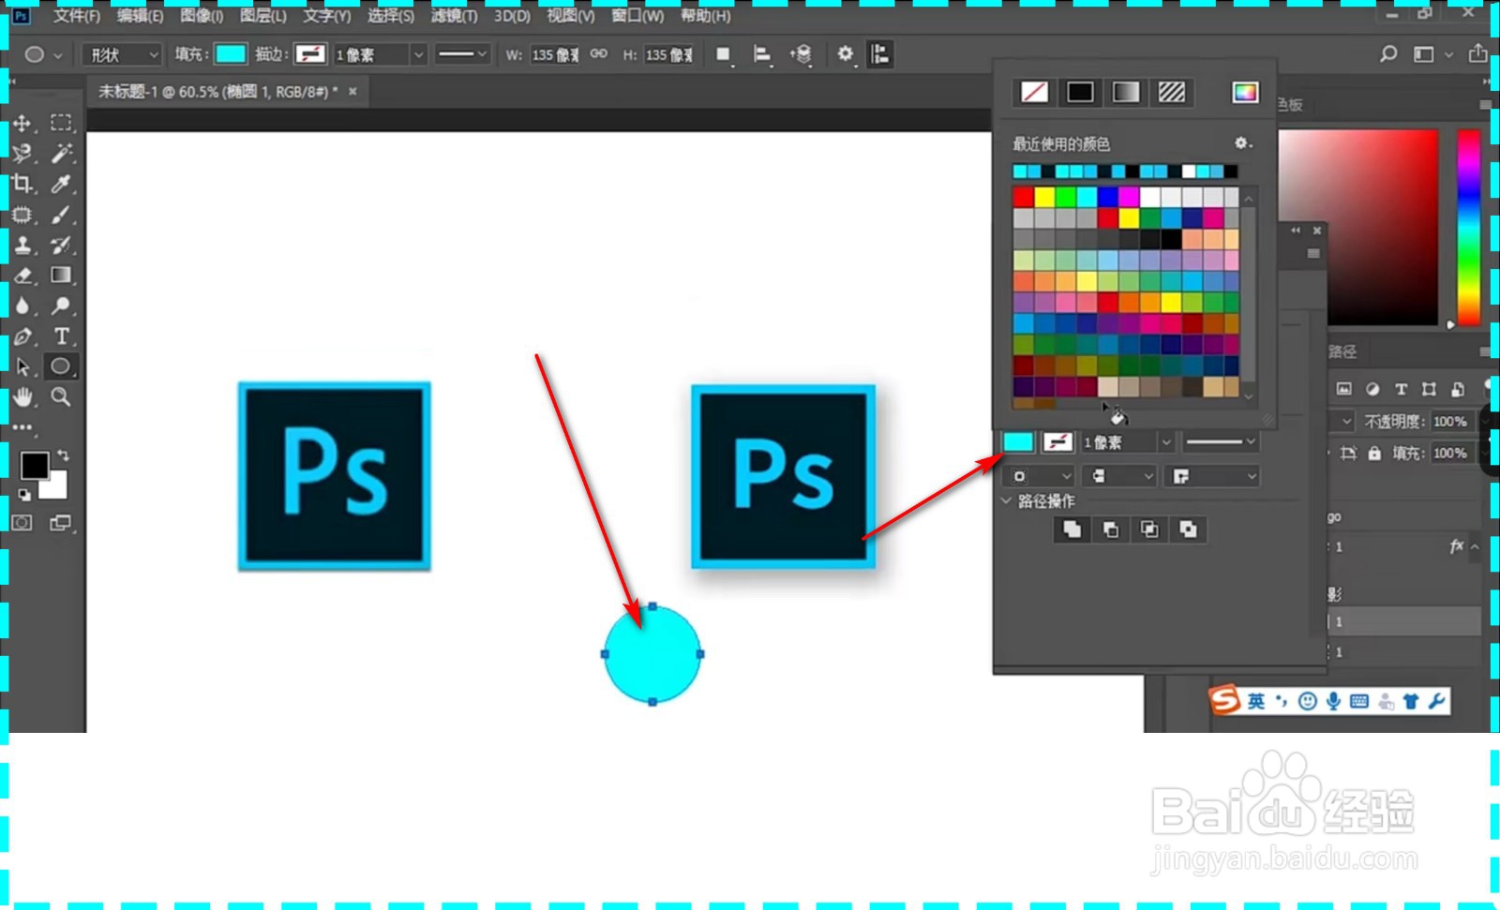Click the stroke swatch in options bar
The width and height of the screenshot is (1500, 910).
click(x=310, y=54)
